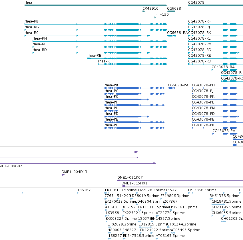Click transcript label CG43078-RM
This screenshot has height=240, width=243.
click(x=200, y=44)
